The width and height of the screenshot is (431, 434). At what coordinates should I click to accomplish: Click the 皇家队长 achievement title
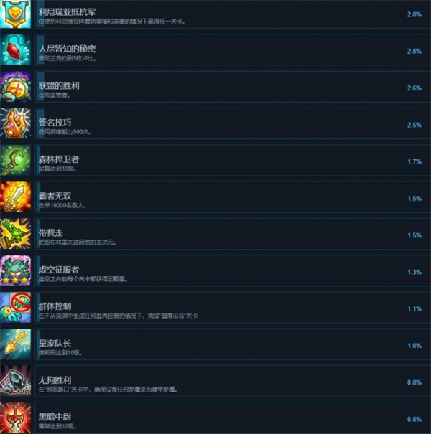pyautogui.click(x=55, y=343)
